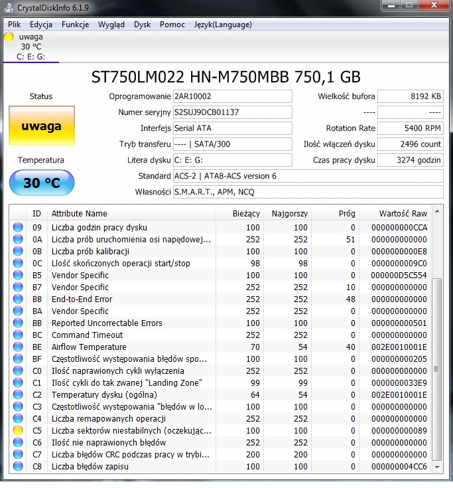The width and height of the screenshot is (453, 488).
Task: Click the blue status dot for attribute 0A
Action: coord(18,239)
